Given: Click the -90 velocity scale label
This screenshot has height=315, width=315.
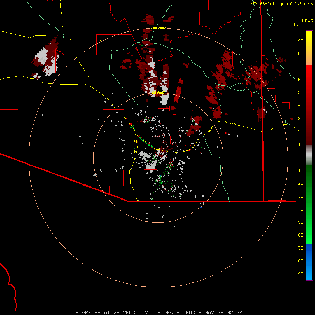Looking at the screenshot, I should pyautogui.click(x=299, y=274).
